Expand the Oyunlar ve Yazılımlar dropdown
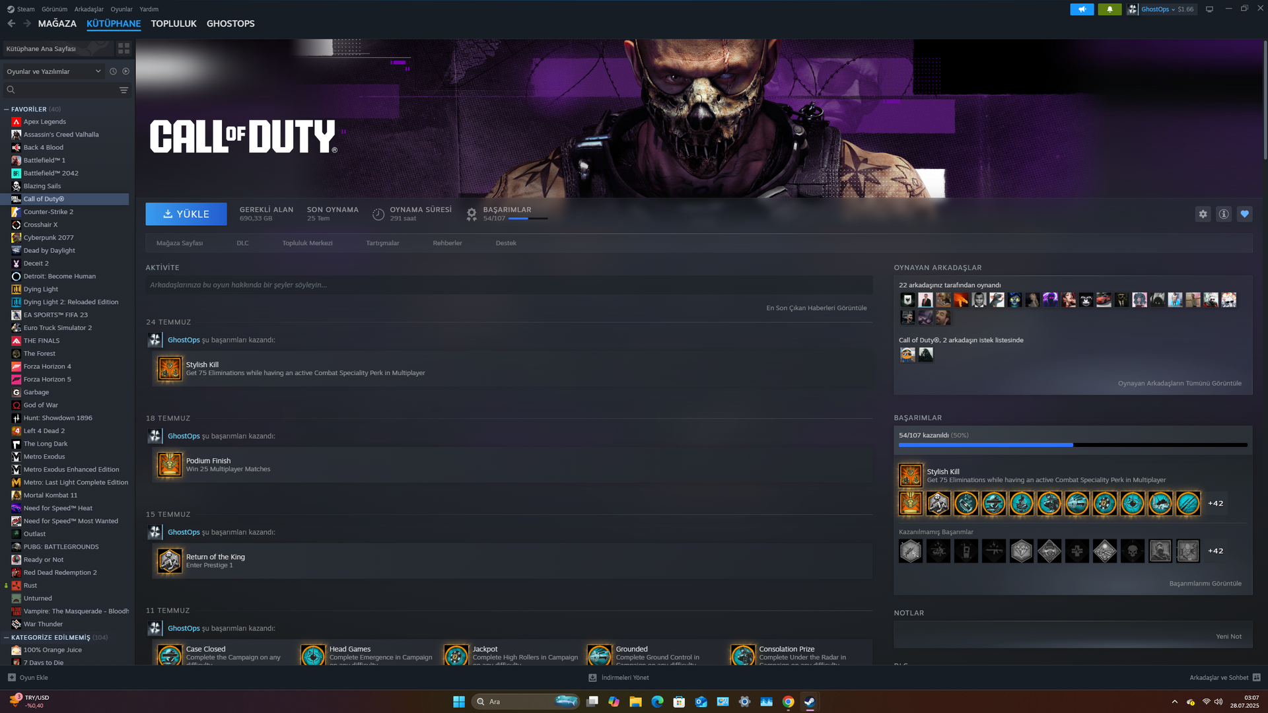 click(x=98, y=71)
